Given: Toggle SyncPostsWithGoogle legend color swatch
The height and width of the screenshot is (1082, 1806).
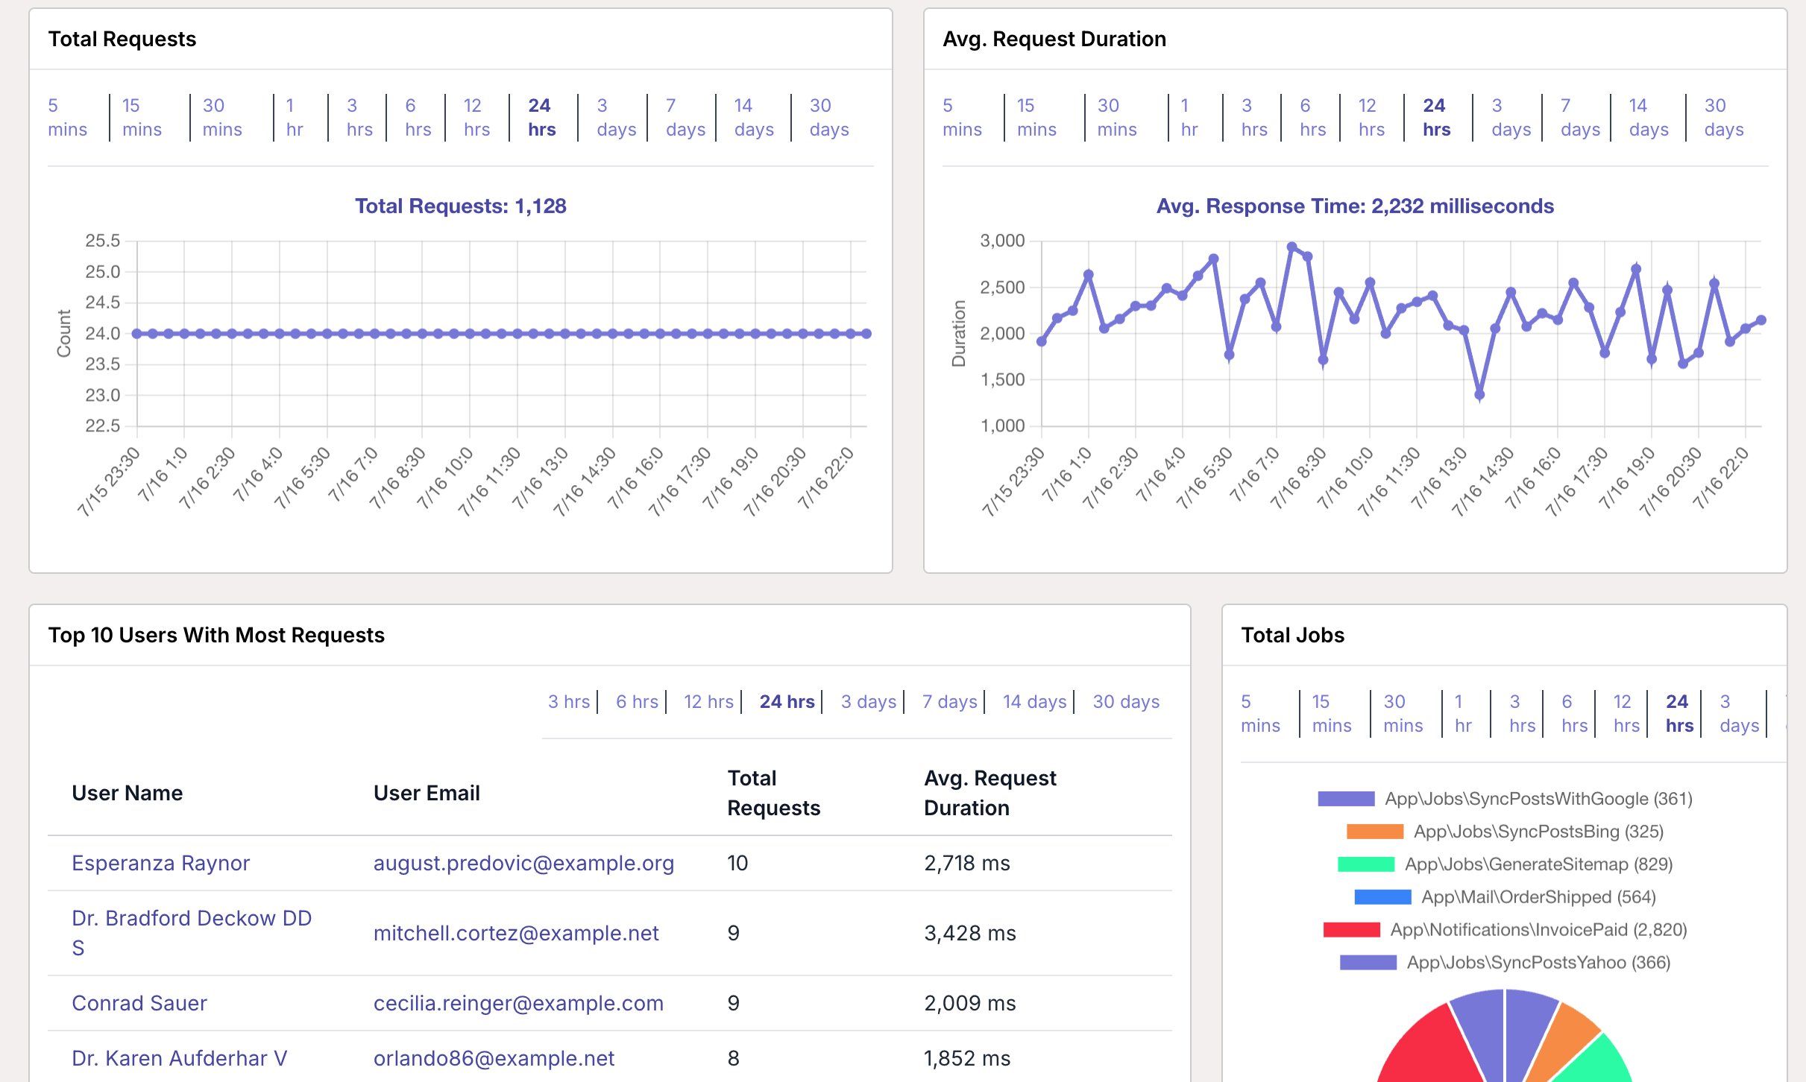Looking at the screenshot, I should point(1346,799).
